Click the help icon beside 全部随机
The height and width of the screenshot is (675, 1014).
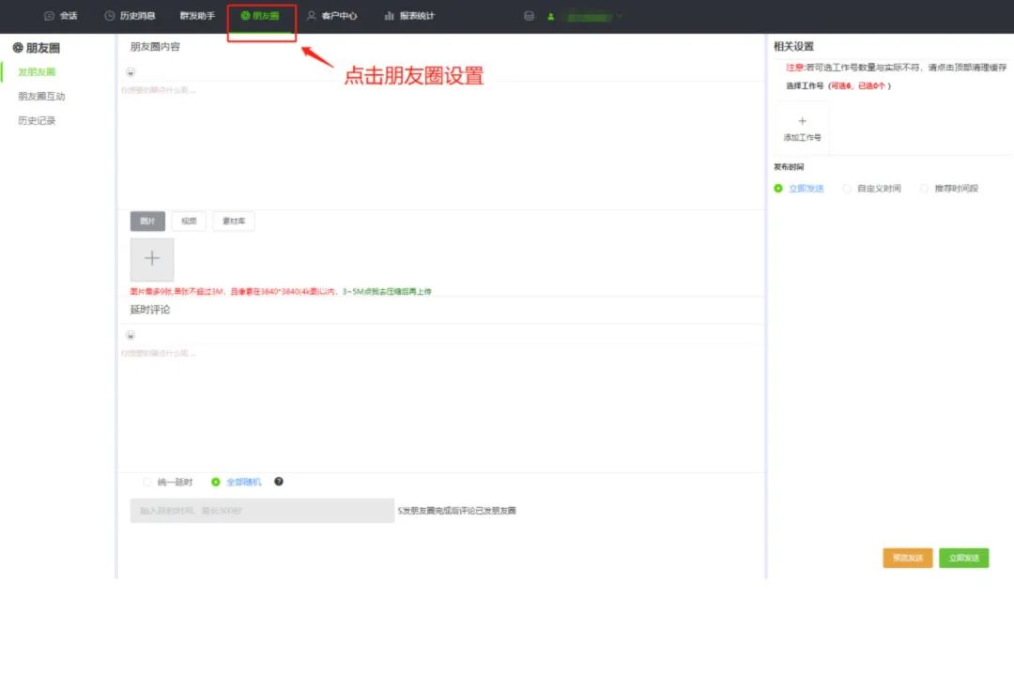(x=279, y=482)
